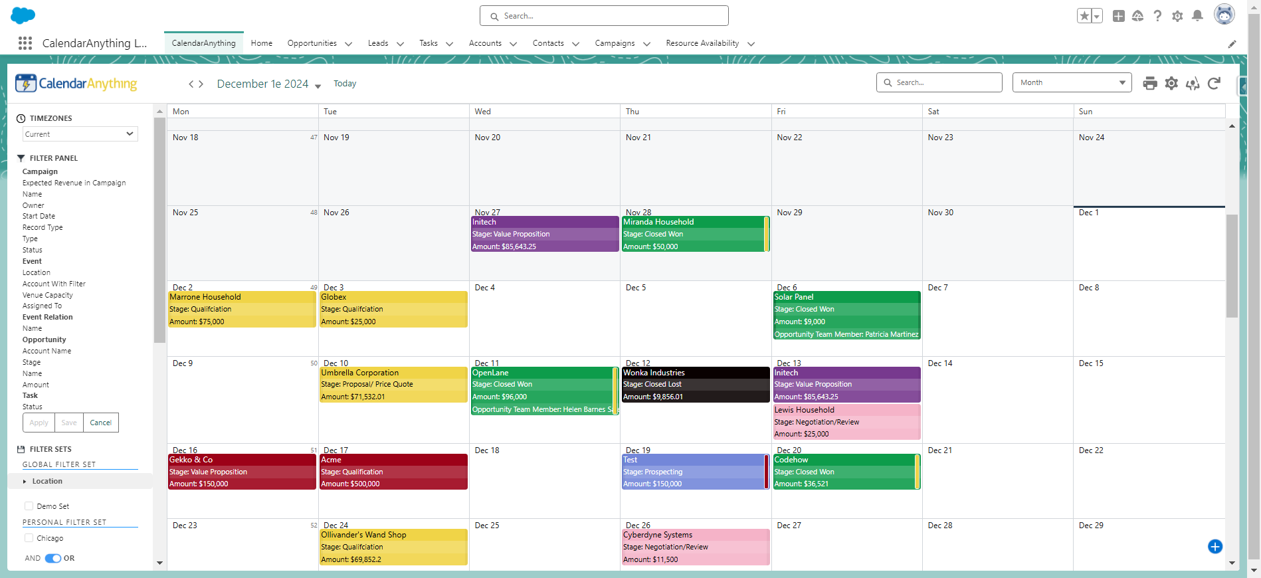The image size is (1261, 578).
Task: Go to the previous month
Action: pos(191,84)
